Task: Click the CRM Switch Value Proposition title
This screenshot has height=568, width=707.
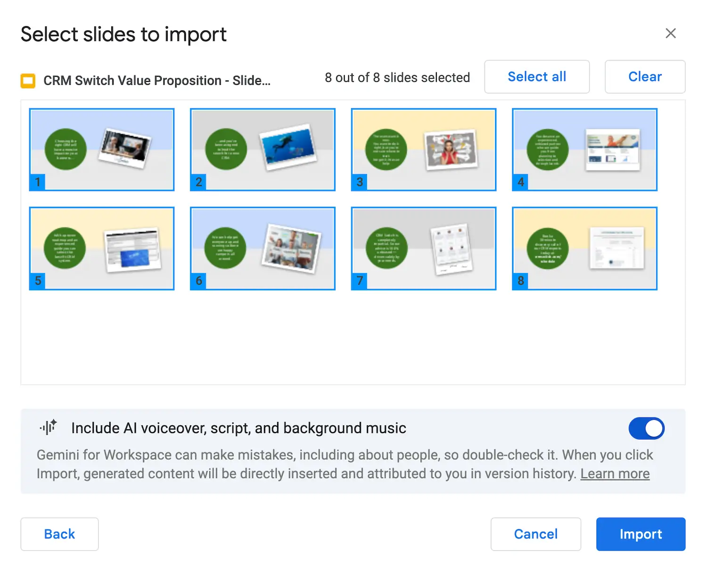Action: tap(156, 80)
